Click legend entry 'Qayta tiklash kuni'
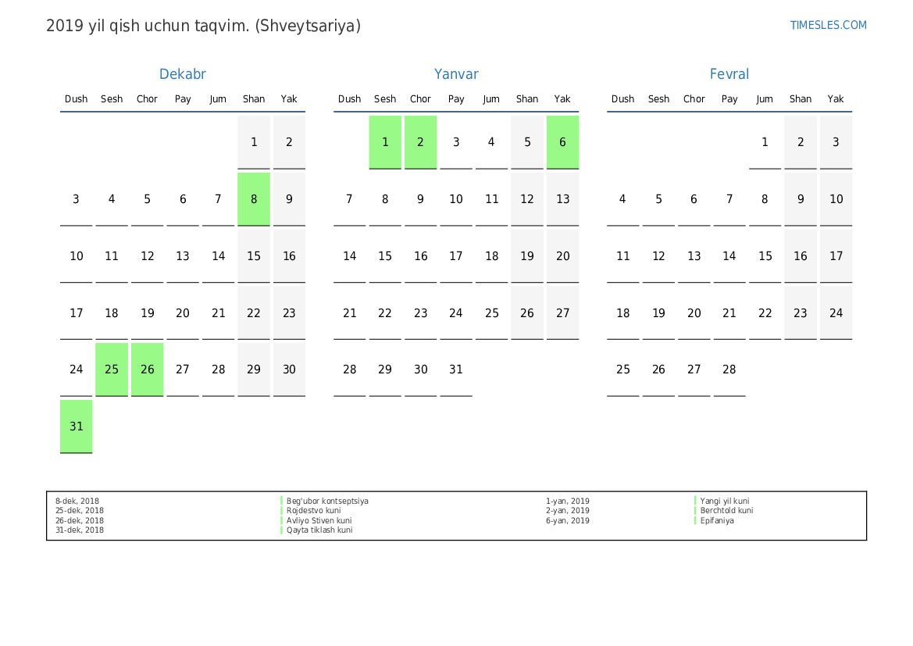Screen dimensions: 913x646 click(319, 530)
